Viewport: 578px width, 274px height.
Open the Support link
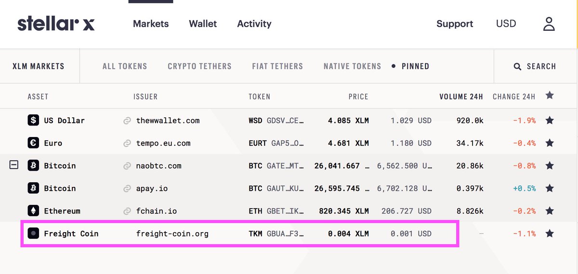point(455,24)
